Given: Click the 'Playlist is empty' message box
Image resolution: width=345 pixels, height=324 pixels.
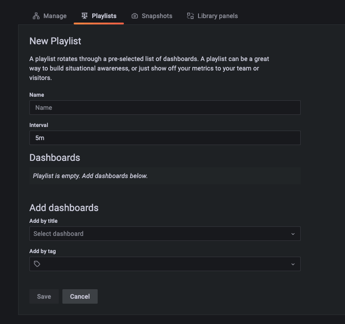Looking at the screenshot, I should [165, 176].
